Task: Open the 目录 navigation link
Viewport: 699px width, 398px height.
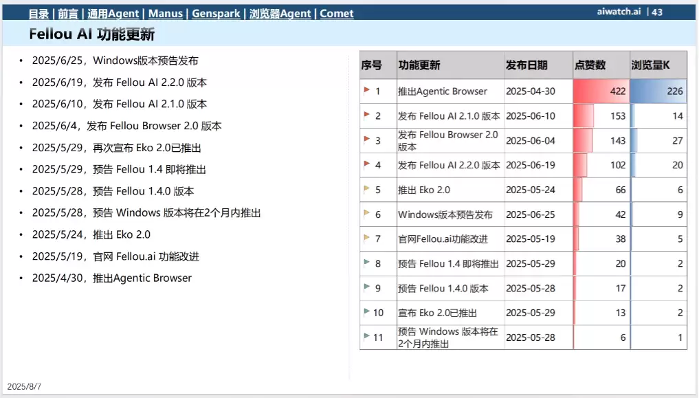Action: pos(38,14)
